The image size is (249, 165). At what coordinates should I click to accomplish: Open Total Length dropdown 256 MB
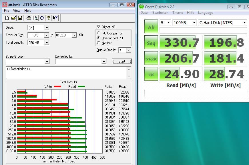coord(47,42)
